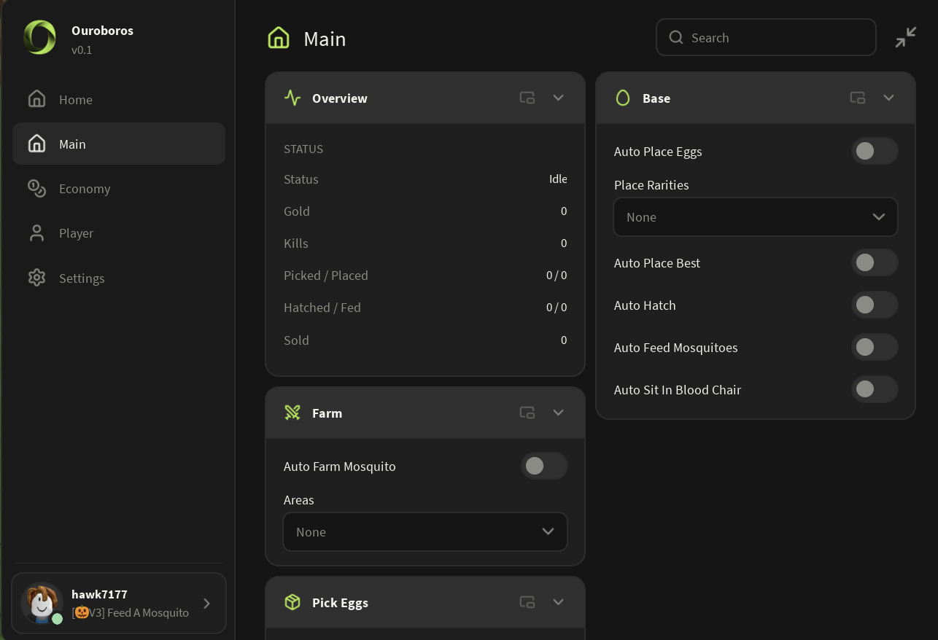
Task: Go to the Home menu item
Action: (119, 99)
